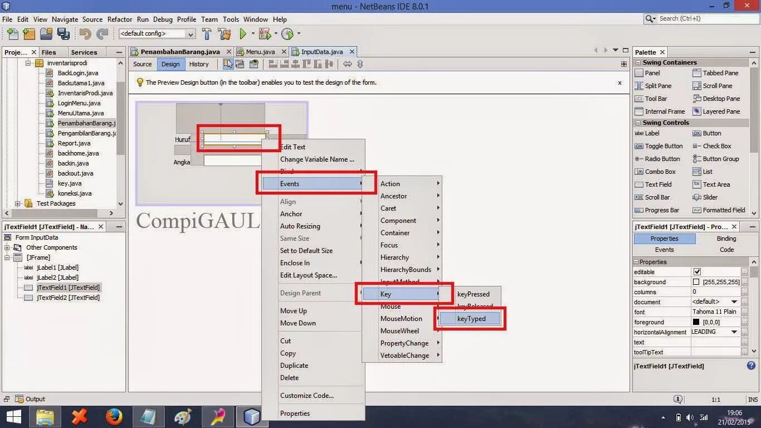Open the Binding tab in Properties
761x428 pixels.
click(x=726, y=239)
